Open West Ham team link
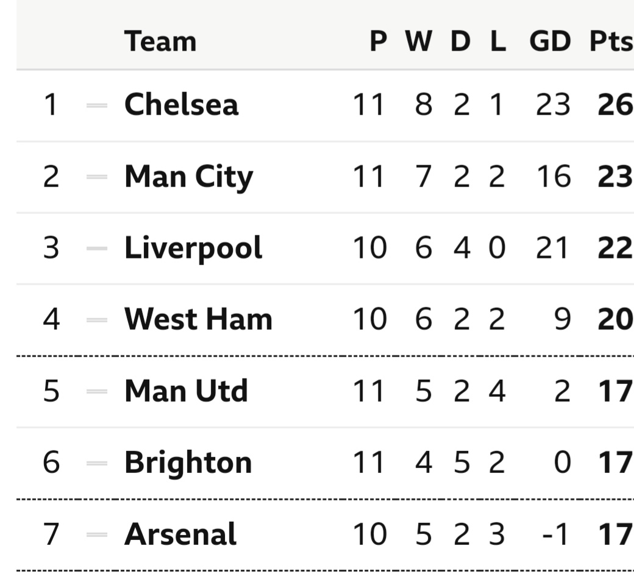The height and width of the screenshot is (579, 634). pos(198,319)
